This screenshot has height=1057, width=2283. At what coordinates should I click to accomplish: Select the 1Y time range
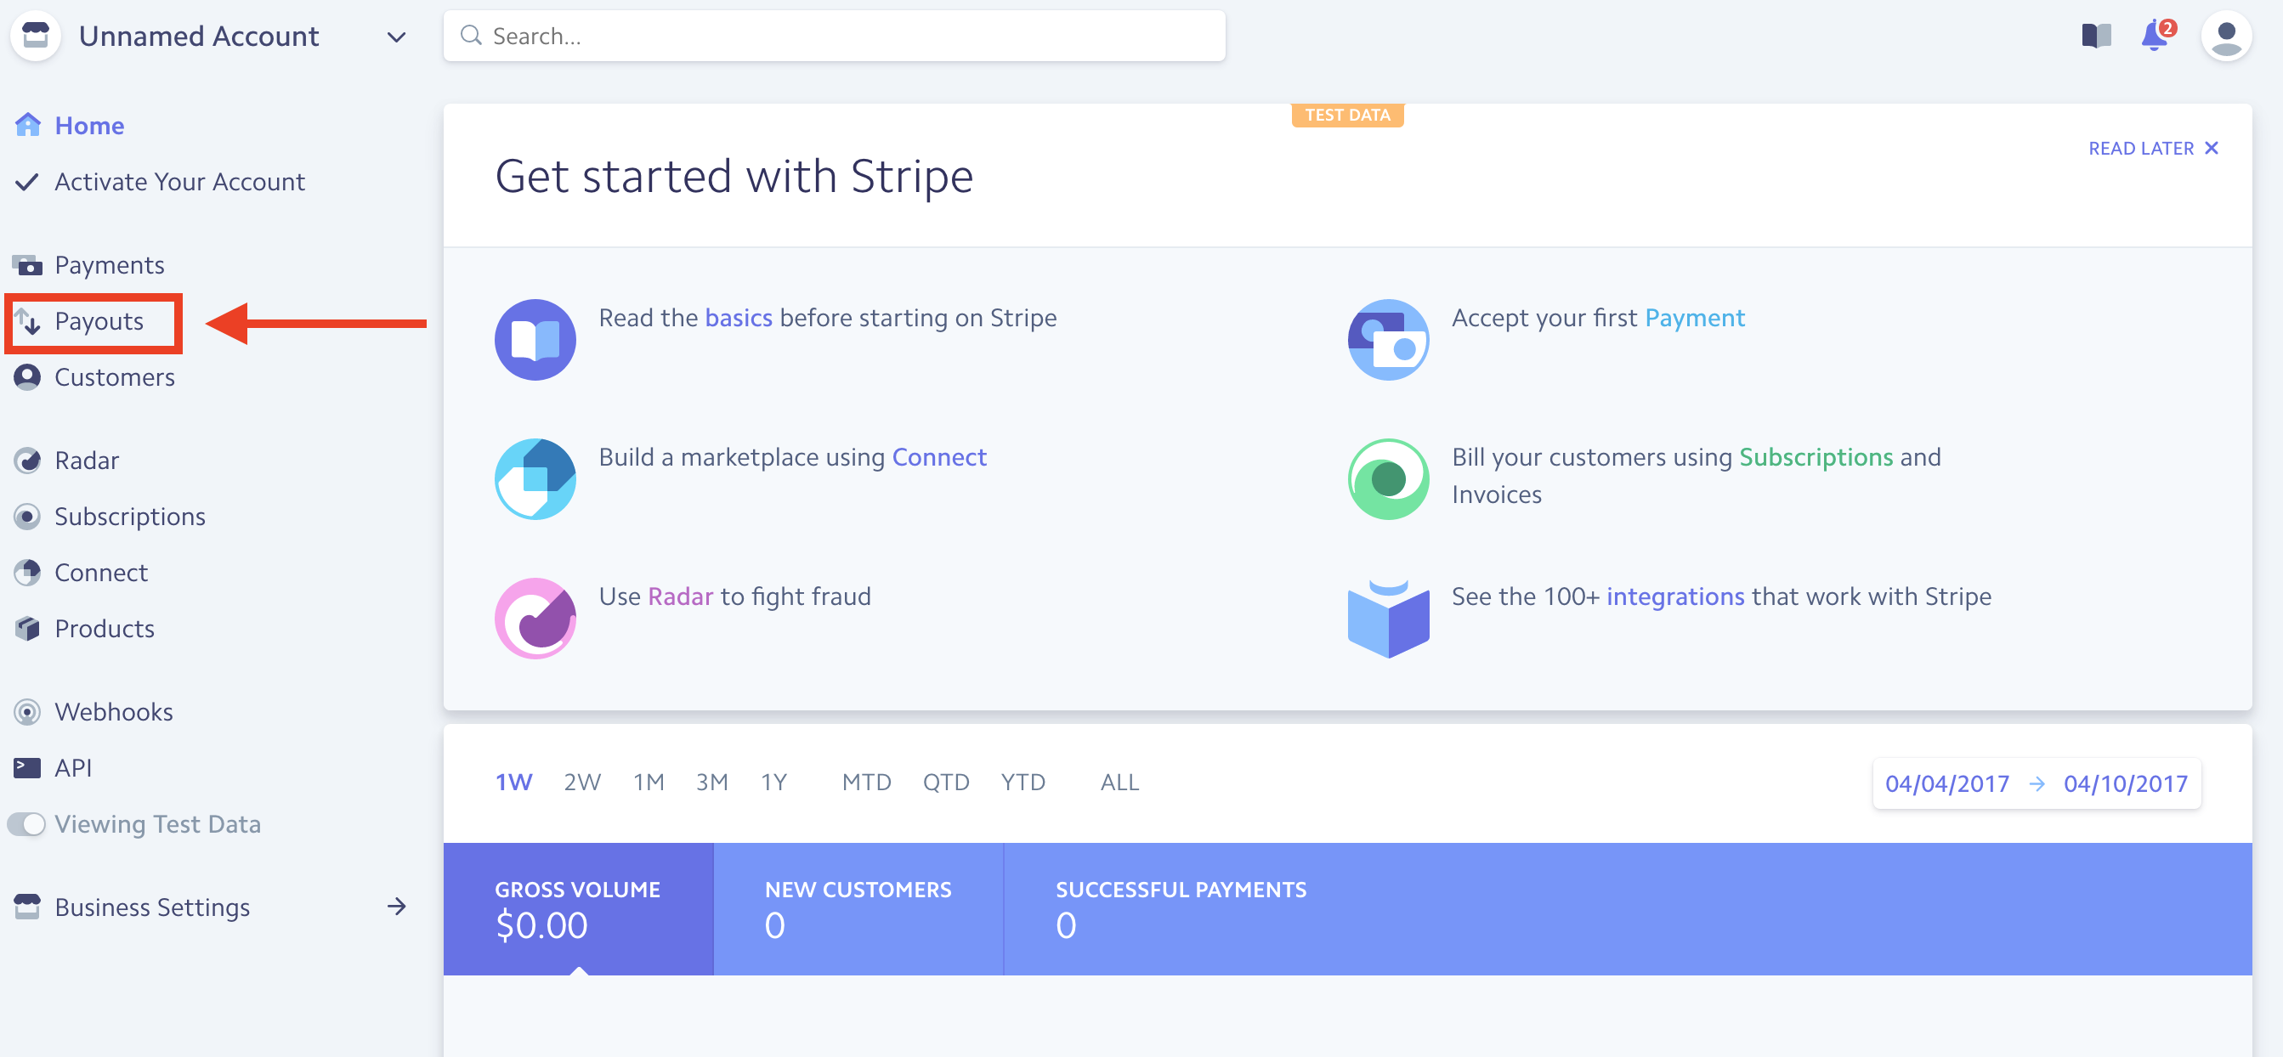click(x=773, y=783)
